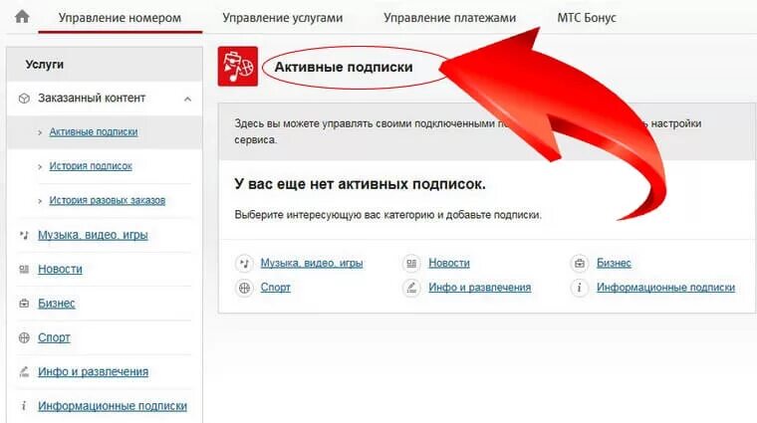The image size is (757, 423).
Task: Switch to Управление платежами tab
Action: [x=449, y=18]
